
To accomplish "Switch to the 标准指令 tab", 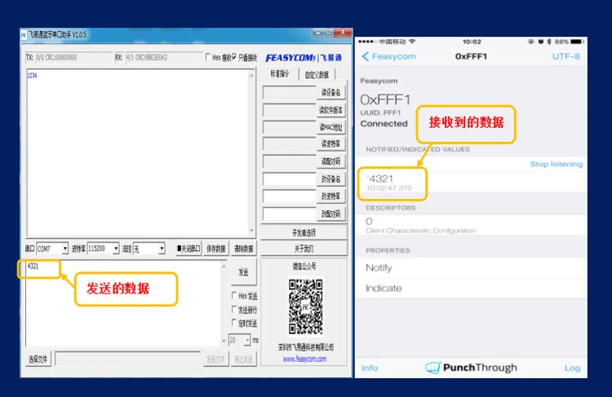I will click(280, 73).
